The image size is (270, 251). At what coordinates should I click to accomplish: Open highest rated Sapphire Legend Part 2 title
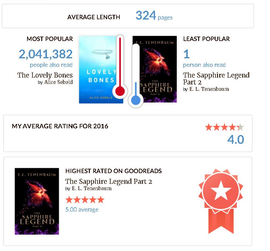click(x=108, y=182)
